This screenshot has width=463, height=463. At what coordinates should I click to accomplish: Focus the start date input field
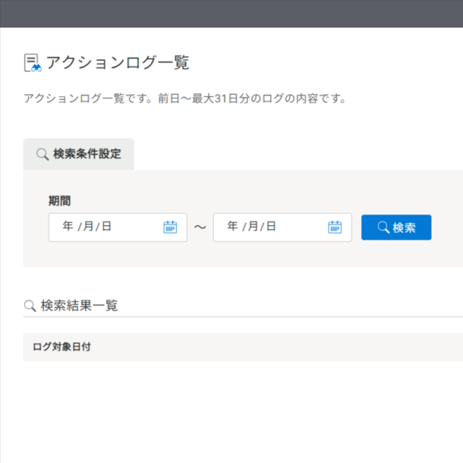click(x=118, y=227)
